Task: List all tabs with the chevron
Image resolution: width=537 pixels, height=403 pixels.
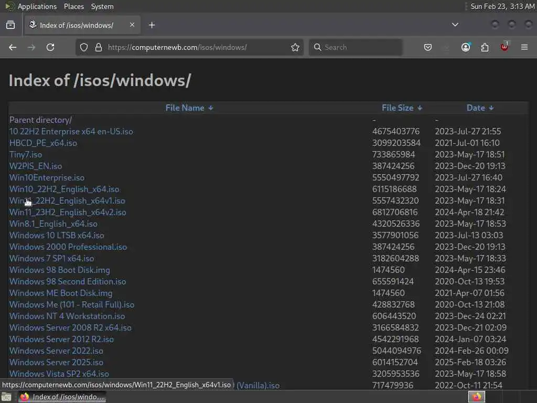Action: 455,25
